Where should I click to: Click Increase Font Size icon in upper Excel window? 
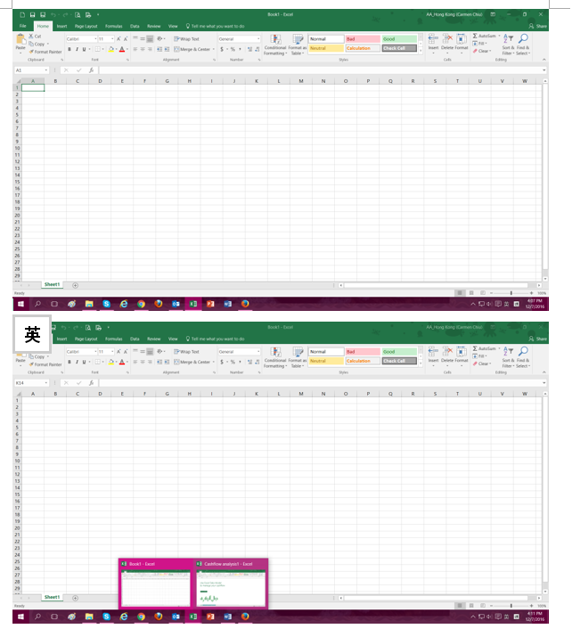pos(118,39)
